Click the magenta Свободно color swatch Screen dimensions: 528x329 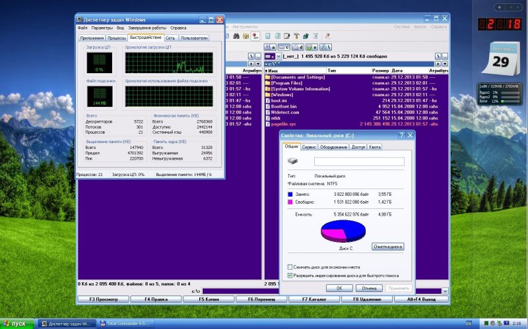290,202
